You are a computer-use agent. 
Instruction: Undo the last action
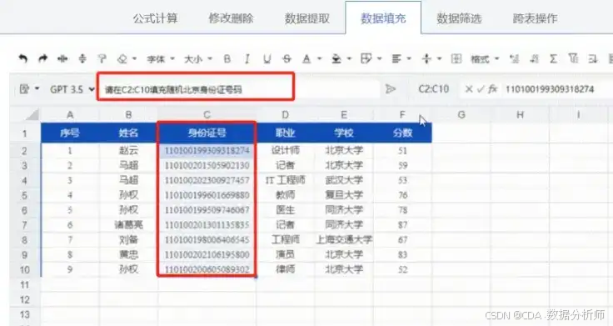[23, 59]
